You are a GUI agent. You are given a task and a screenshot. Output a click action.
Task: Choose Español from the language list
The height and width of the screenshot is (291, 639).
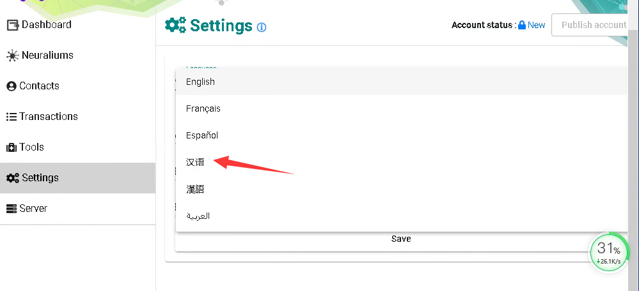(401, 135)
